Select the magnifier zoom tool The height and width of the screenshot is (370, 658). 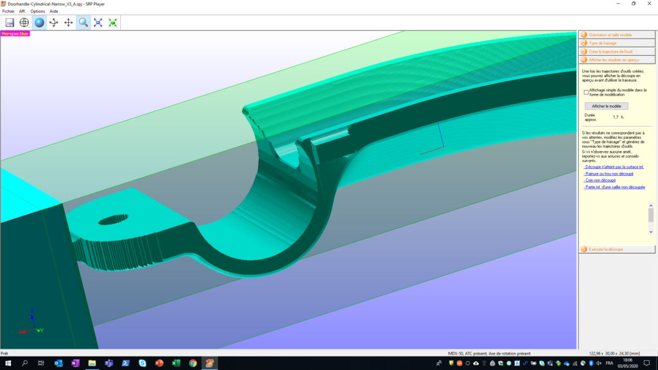pos(83,22)
